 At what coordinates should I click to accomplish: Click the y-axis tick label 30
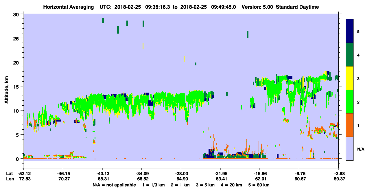pyautogui.click(x=17, y=14)
